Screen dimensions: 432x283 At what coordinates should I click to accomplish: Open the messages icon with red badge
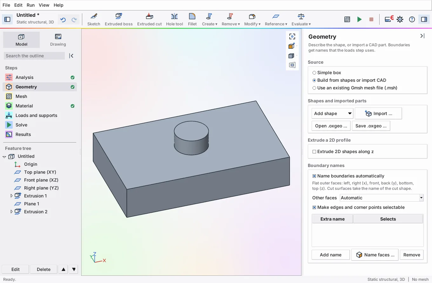point(388,19)
